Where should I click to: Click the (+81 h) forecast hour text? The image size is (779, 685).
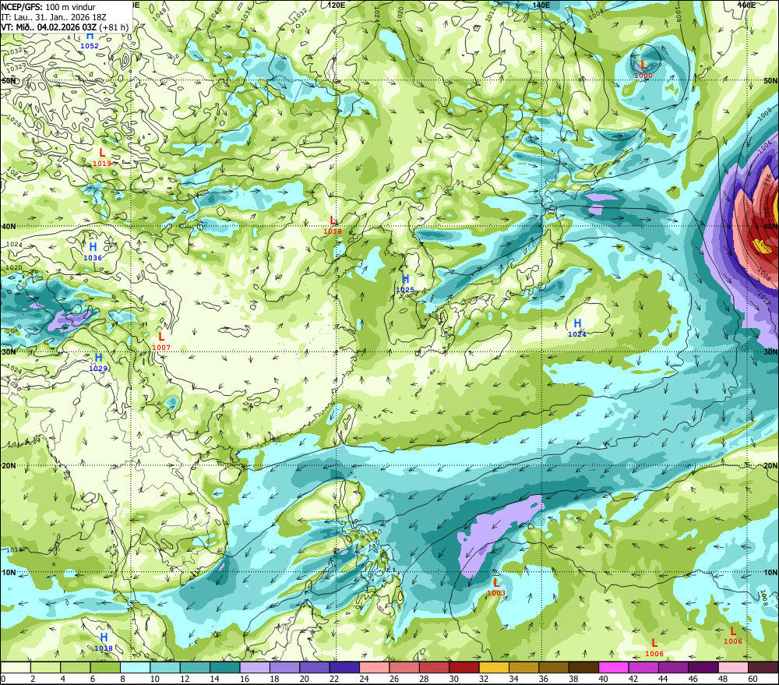click(x=114, y=26)
